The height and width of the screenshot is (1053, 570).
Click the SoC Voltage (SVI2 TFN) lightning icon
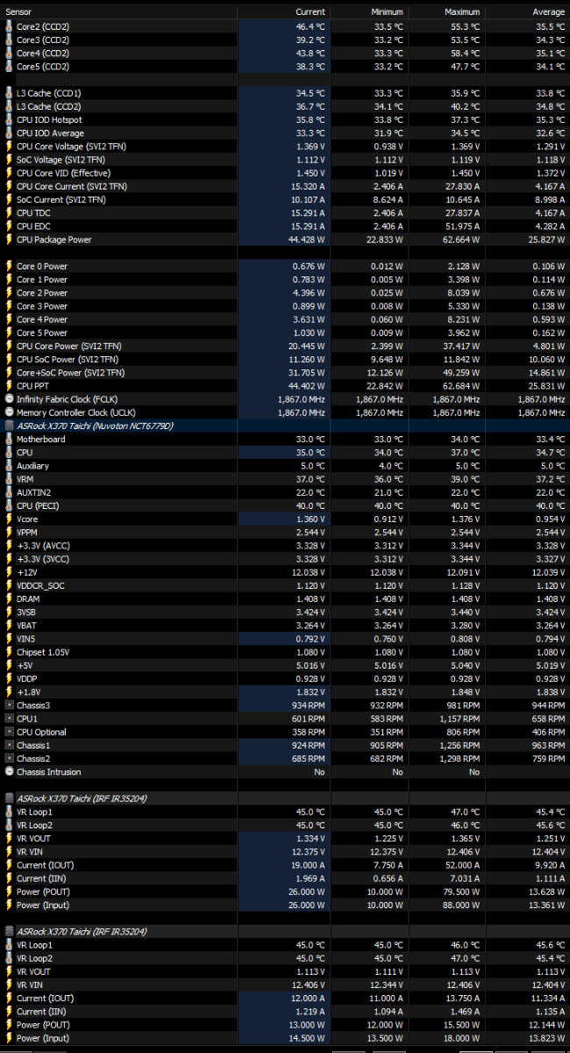(10, 160)
